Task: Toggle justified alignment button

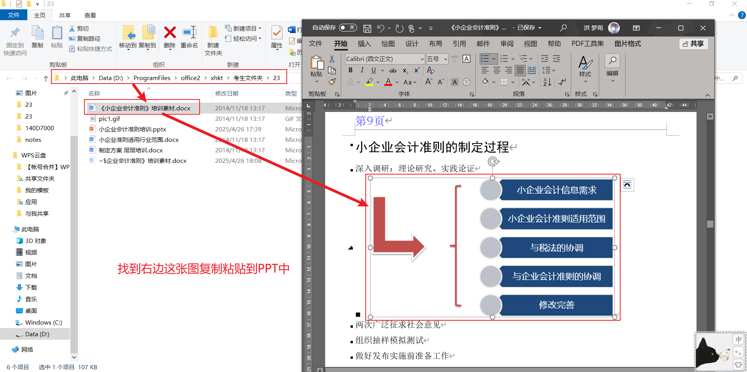Action: pyautogui.click(x=520, y=70)
